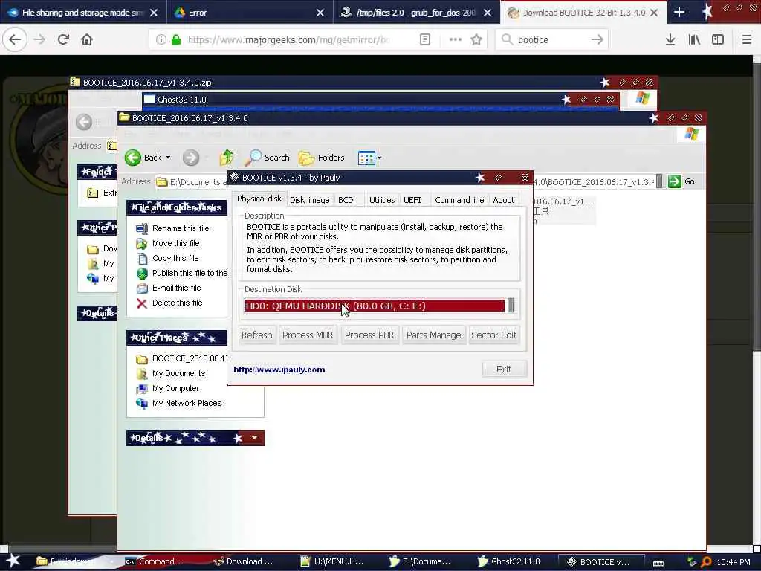Open BOOTICE_2016.06.17 folder in Other Places
This screenshot has height=571, width=761.
click(181, 359)
